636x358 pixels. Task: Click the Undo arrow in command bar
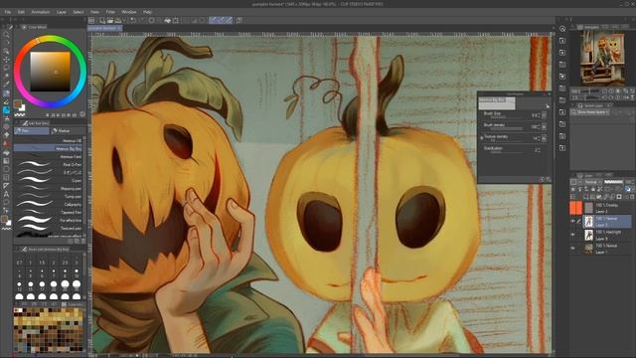tap(132, 20)
